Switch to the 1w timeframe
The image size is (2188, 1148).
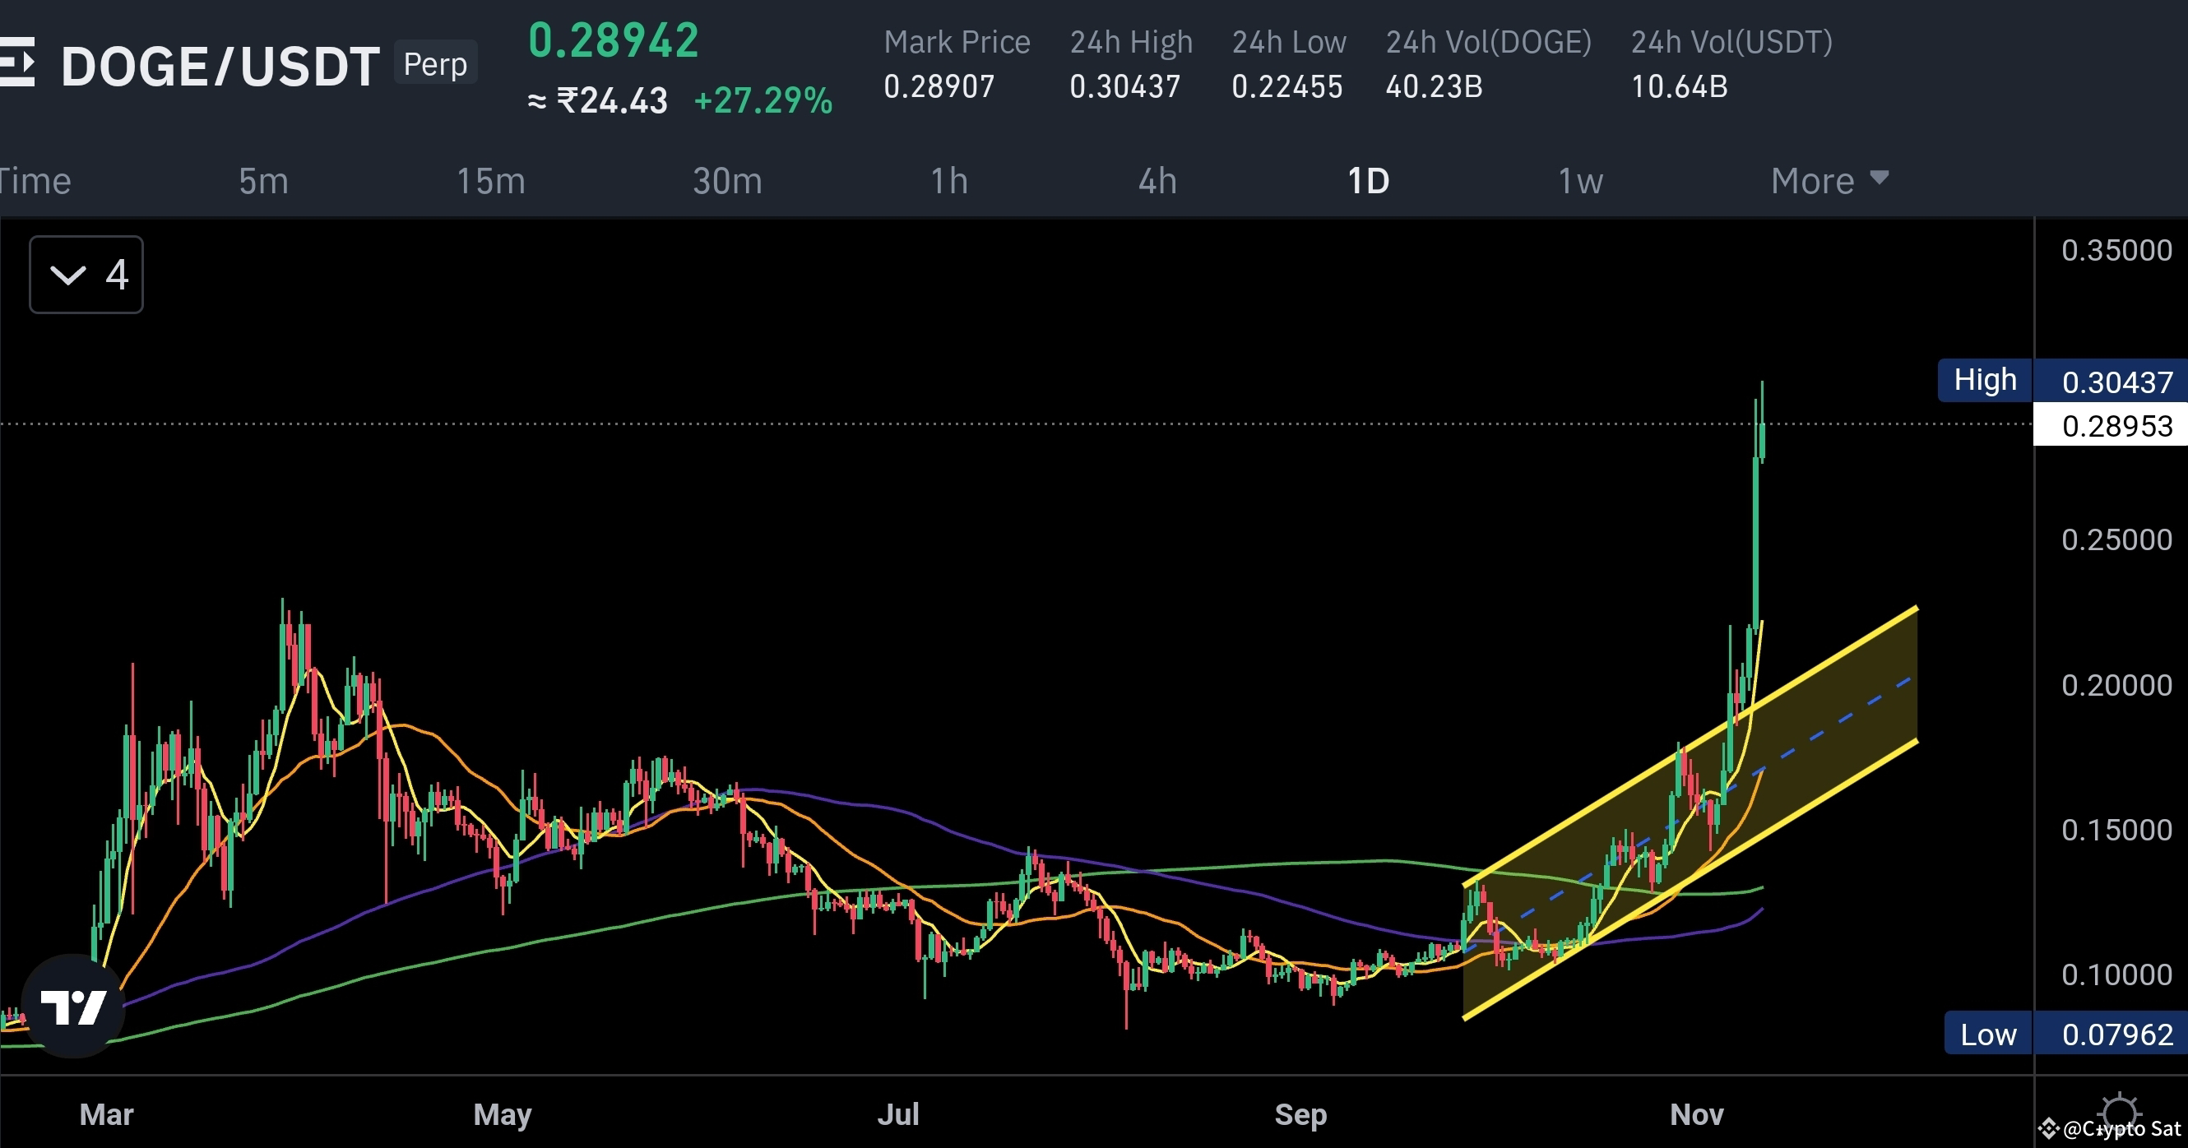[1580, 180]
